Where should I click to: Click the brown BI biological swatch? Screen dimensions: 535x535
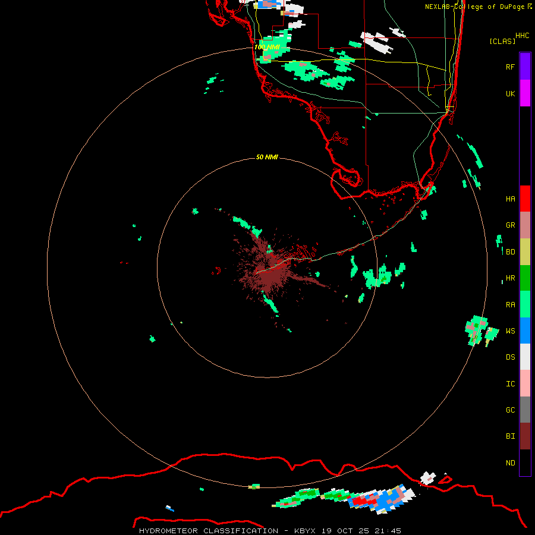(525, 436)
